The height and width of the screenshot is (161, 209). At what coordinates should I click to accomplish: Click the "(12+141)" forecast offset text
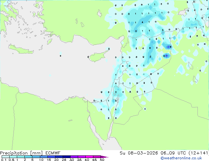199,153
